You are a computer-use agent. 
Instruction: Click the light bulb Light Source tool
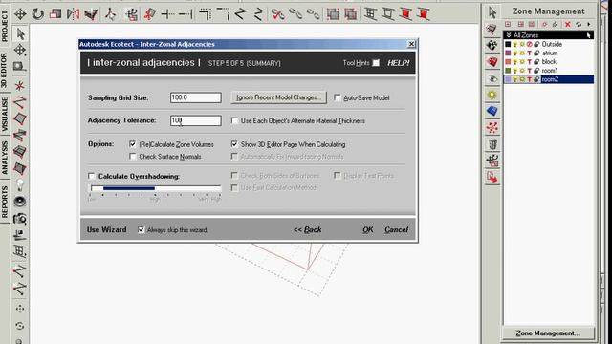[x=19, y=184]
